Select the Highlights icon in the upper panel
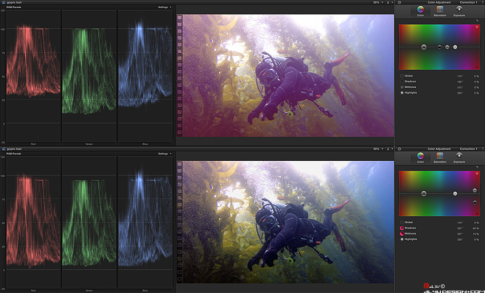 click(x=402, y=93)
